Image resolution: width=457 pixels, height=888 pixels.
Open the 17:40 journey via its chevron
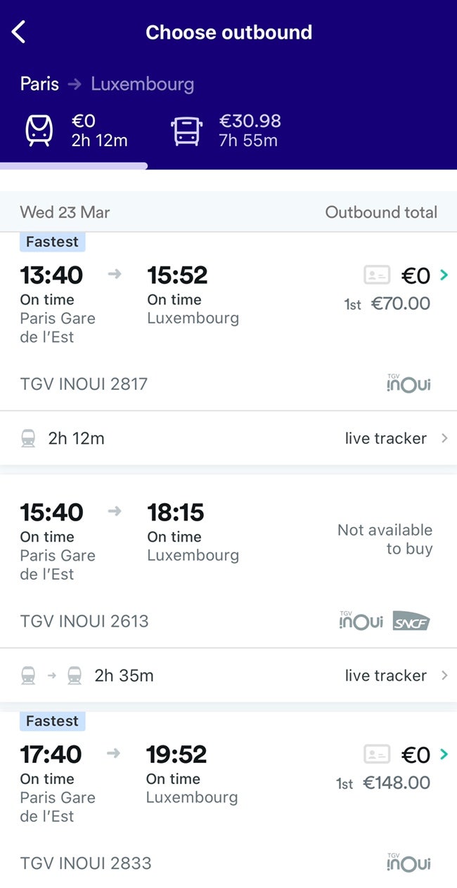(443, 754)
